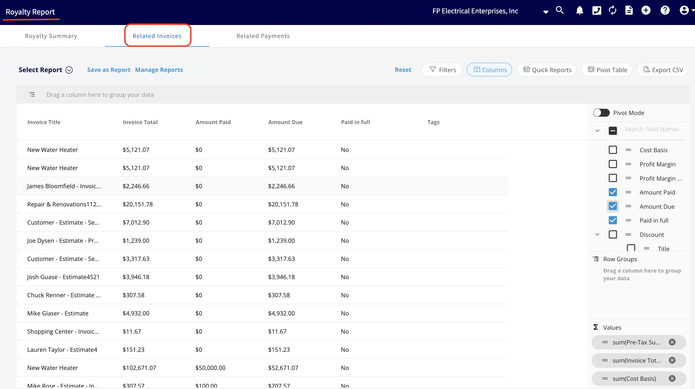
Task: Click drag handle on sum(Cost Basis) chip
Action: tap(605, 378)
